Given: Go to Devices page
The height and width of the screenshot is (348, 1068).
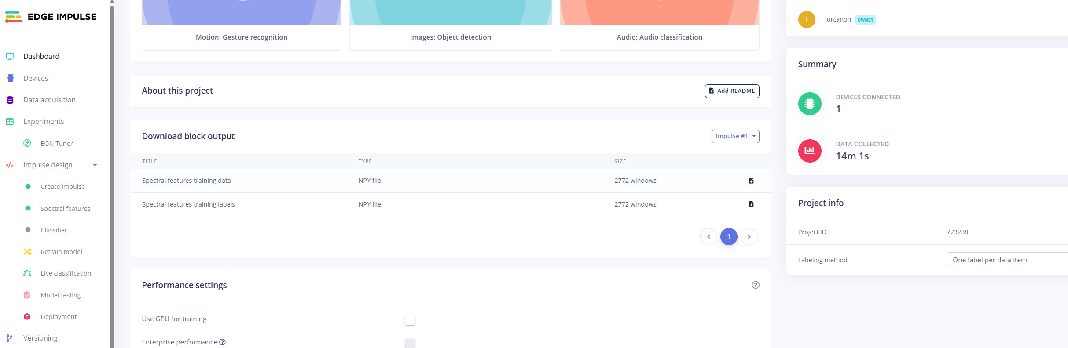Looking at the screenshot, I should (36, 78).
